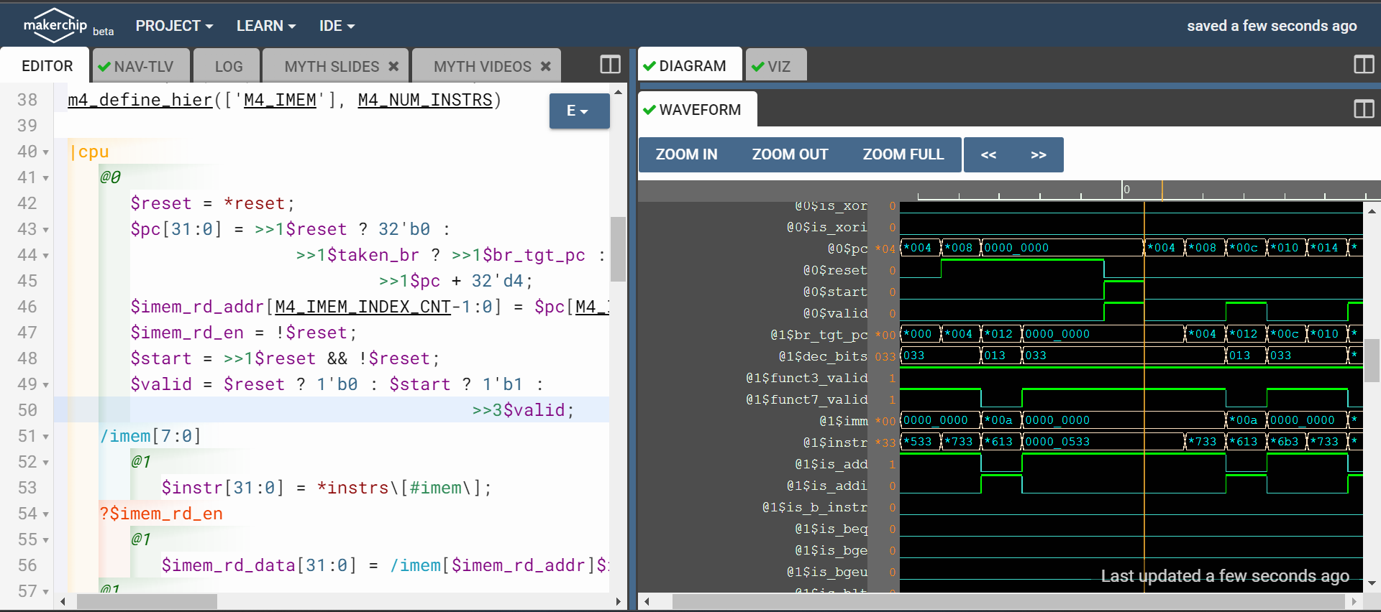The width and height of the screenshot is (1381, 612).
Task: Select the @0$start signal label
Action: tap(834, 292)
